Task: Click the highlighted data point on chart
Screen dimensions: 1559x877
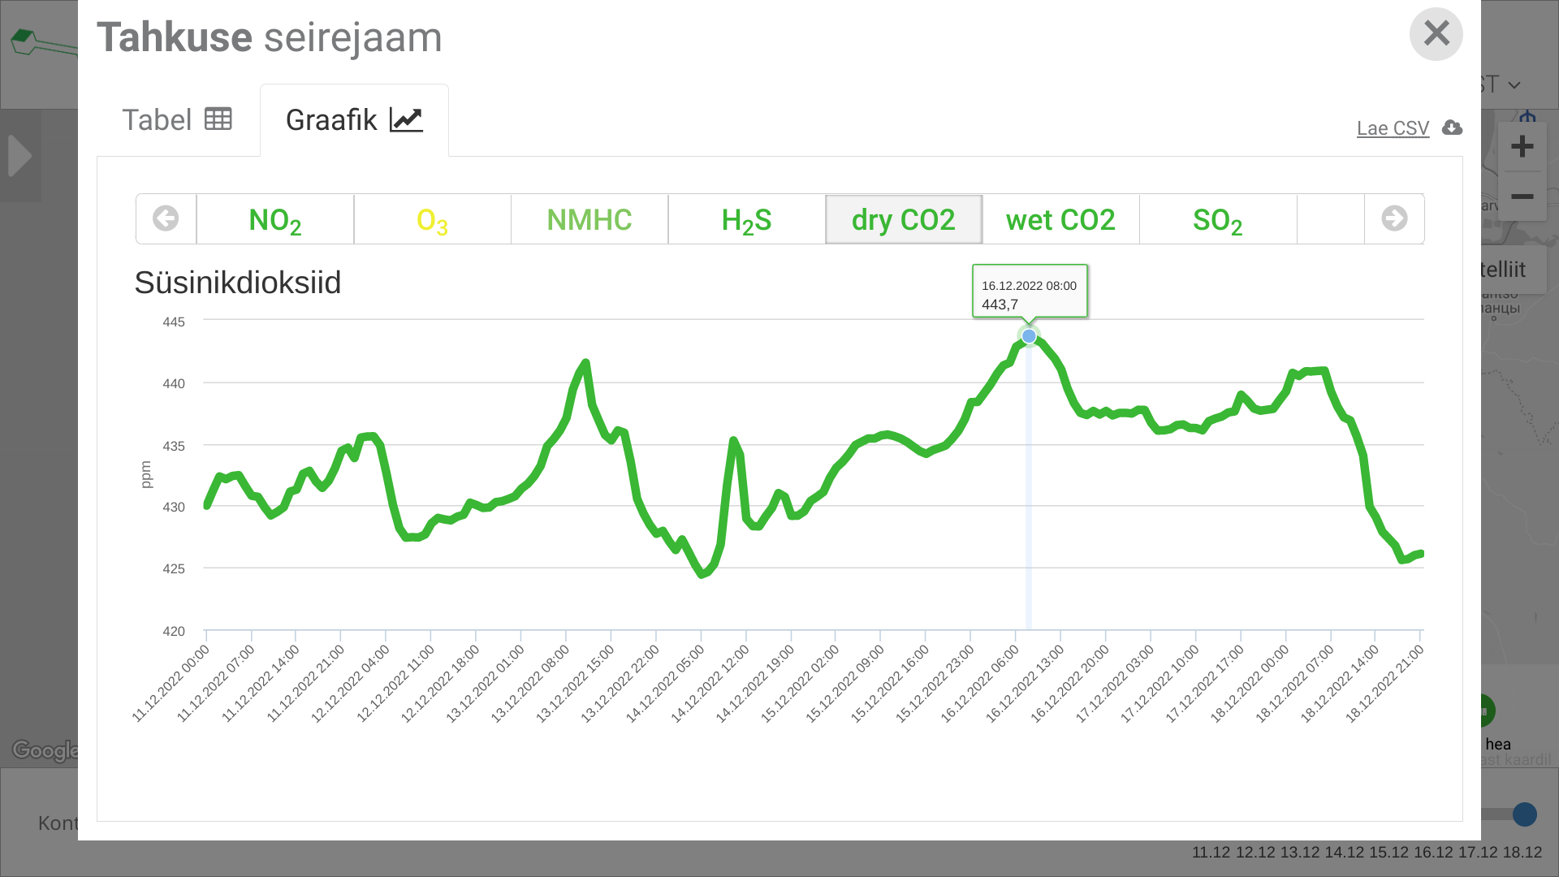Action: pyautogui.click(x=1029, y=335)
